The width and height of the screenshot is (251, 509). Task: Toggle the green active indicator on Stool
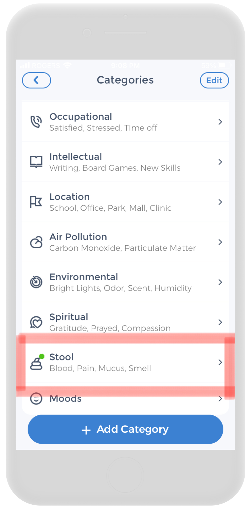pyautogui.click(x=43, y=356)
